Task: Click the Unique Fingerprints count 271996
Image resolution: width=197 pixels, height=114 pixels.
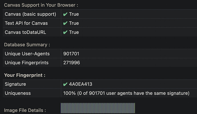Action: (x=71, y=63)
